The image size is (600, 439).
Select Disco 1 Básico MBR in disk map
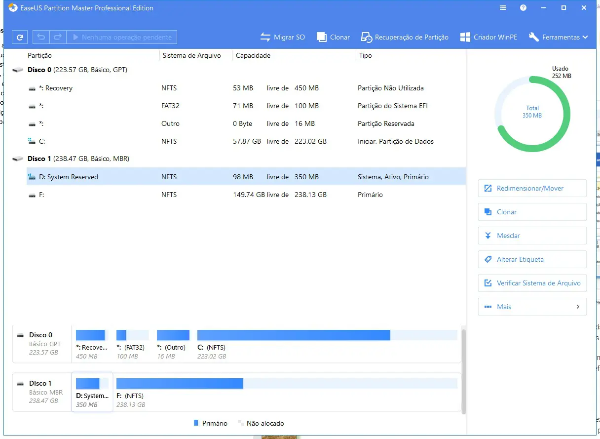(42, 392)
